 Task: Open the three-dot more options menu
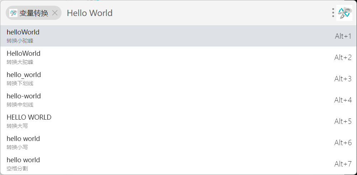[x=333, y=13]
